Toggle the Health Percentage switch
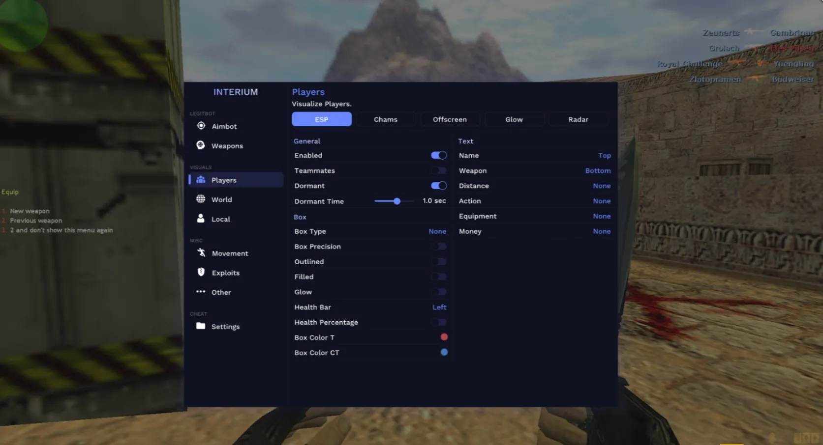823x445 pixels. [x=438, y=322]
